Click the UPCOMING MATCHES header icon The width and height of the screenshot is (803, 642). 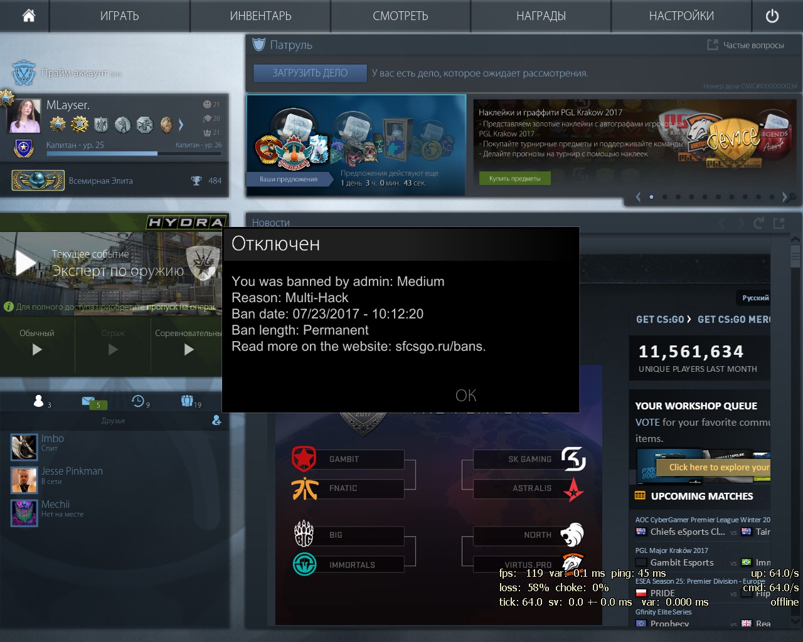(x=640, y=496)
